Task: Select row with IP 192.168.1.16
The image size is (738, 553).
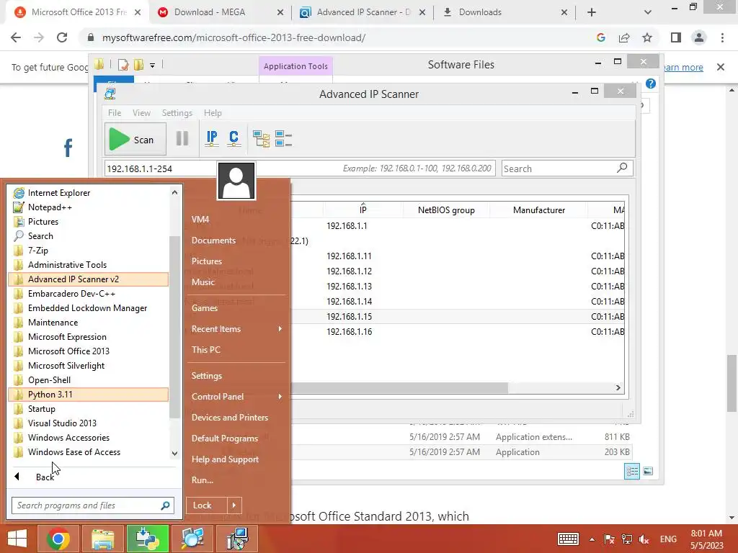Action: click(458, 331)
